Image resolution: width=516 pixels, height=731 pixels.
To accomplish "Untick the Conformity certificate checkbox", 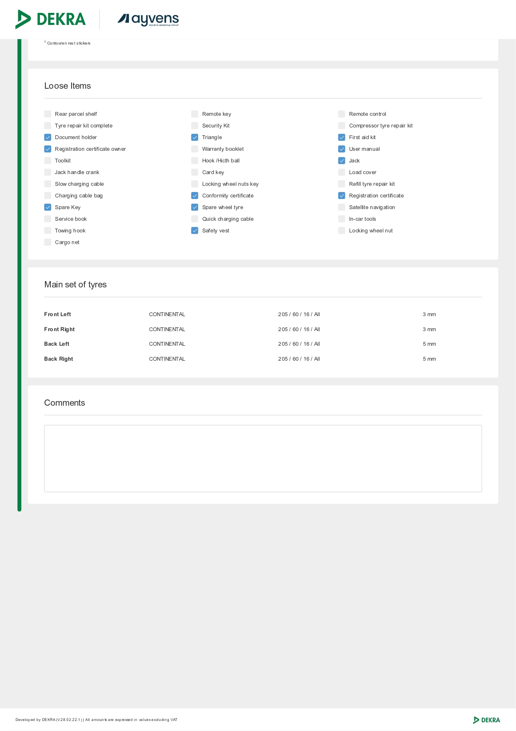I will point(195,196).
